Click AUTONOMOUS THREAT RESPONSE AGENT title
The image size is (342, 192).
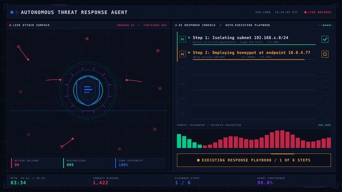tap(74, 12)
